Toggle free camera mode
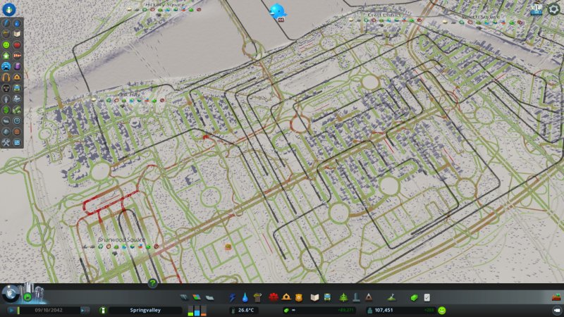This screenshot has width=564, height=317. click(x=557, y=310)
